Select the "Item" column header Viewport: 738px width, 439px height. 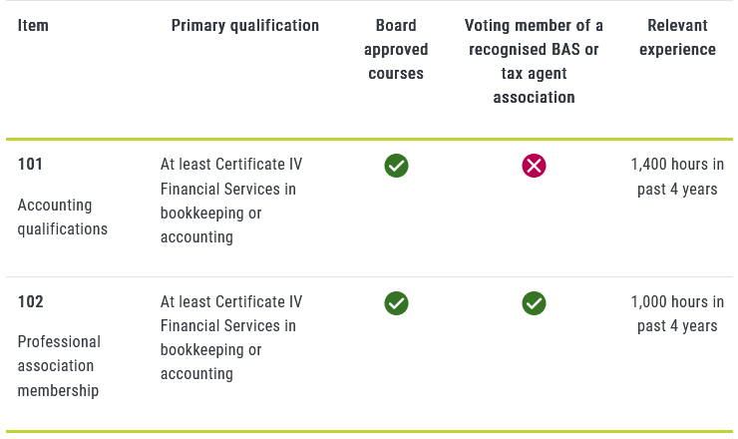[33, 26]
